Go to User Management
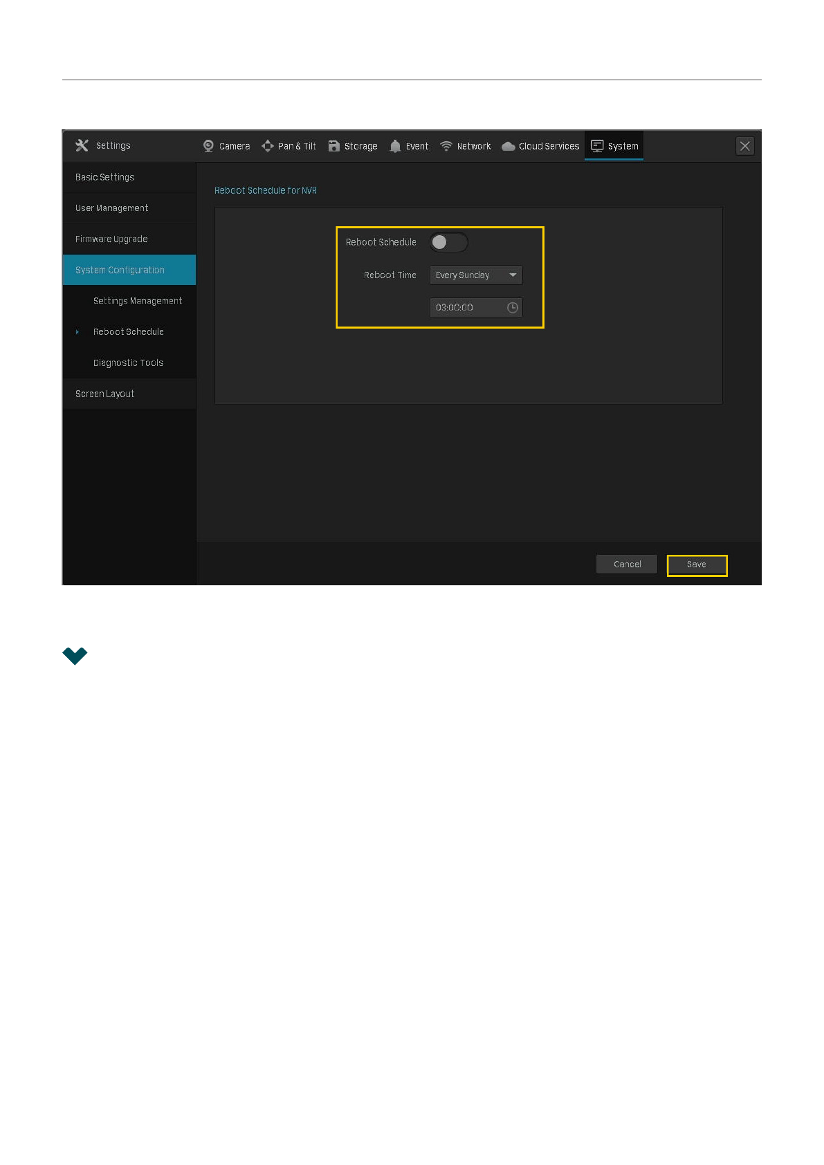Viewport: 824px width, 1165px height. point(112,208)
